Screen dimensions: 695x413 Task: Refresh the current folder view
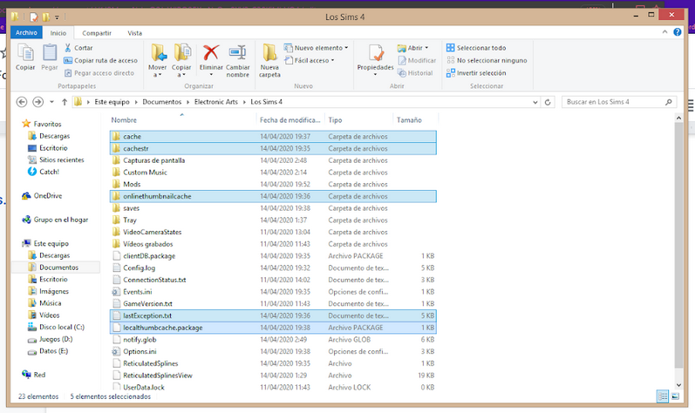pyautogui.click(x=547, y=102)
